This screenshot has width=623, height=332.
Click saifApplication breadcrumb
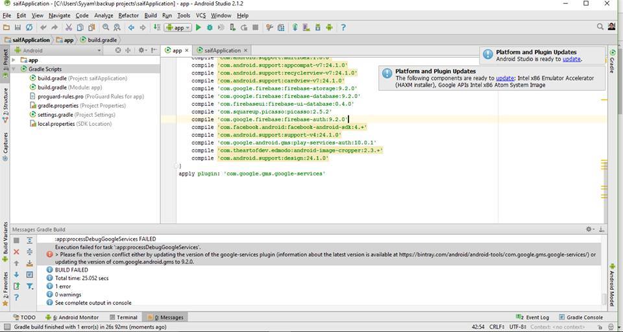pyautogui.click(x=27, y=40)
